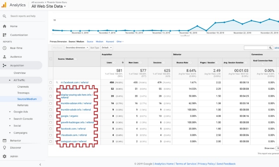The height and width of the screenshot is (167, 279).
Task: Click the Behavior panel icon
Action: tap(5, 141)
